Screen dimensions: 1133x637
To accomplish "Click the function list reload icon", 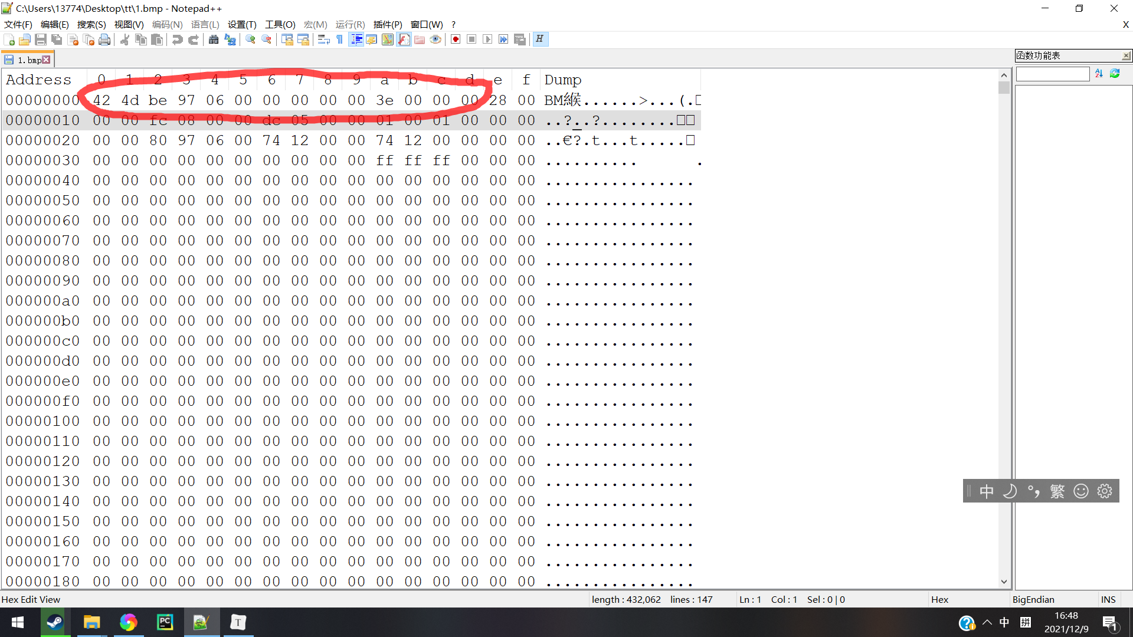I will (1115, 74).
